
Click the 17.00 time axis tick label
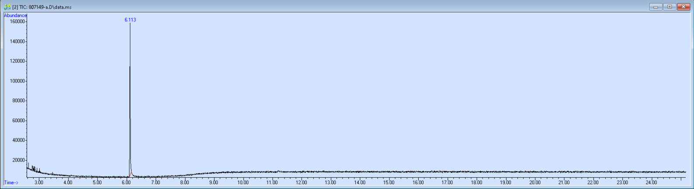[x=447, y=182]
